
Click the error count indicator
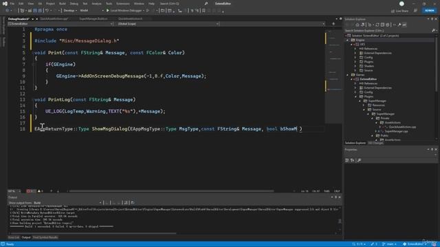point(31,191)
